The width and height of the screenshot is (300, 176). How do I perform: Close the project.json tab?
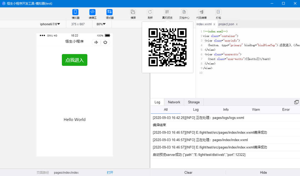(237, 24)
